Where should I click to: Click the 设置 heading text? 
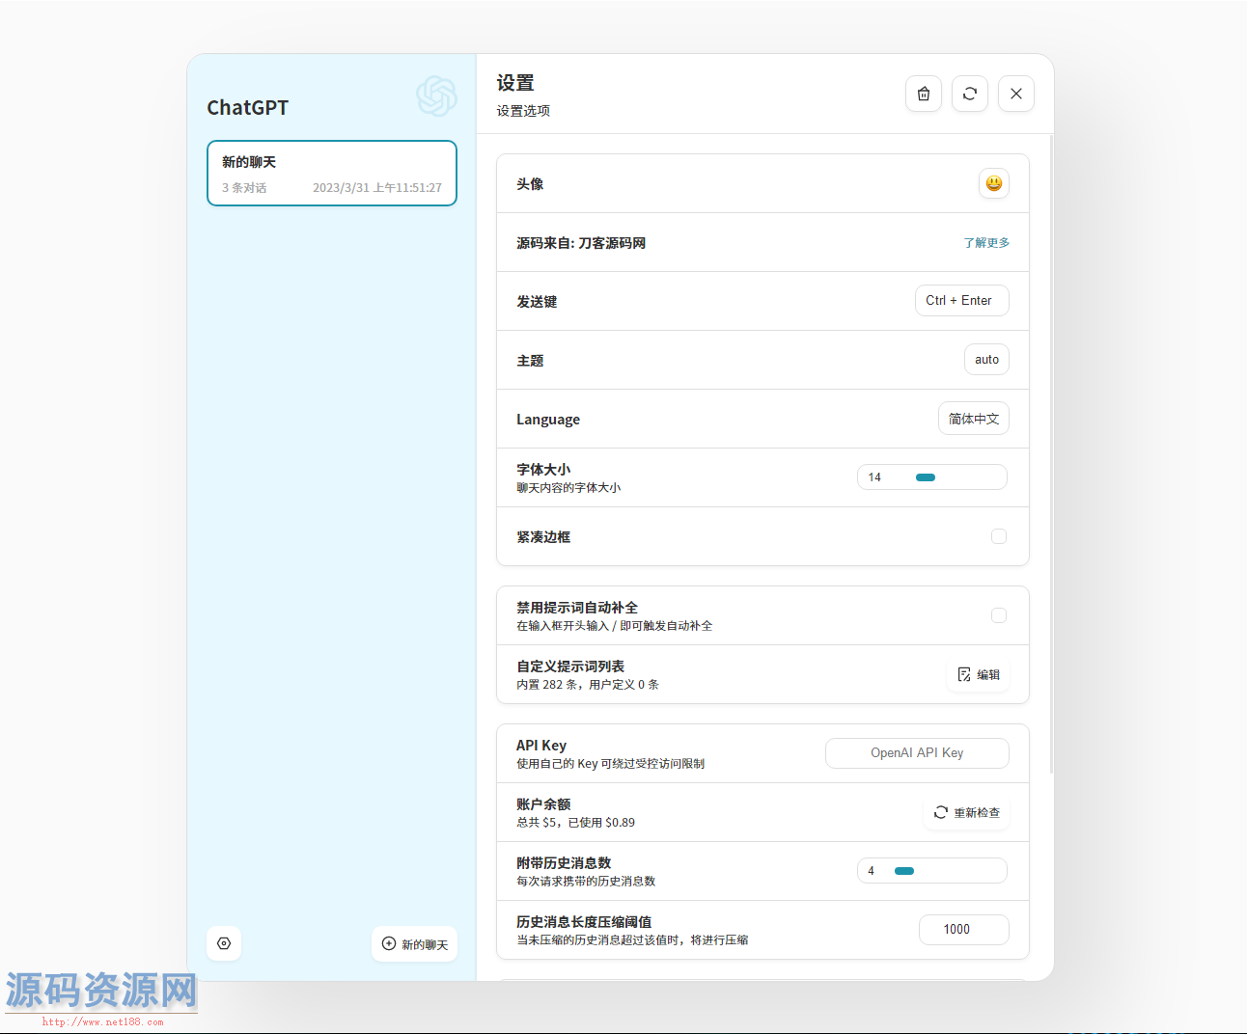pyautogui.click(x=515, y=83)
